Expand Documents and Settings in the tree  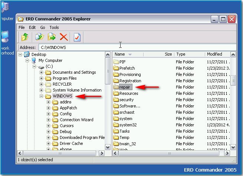41,73
